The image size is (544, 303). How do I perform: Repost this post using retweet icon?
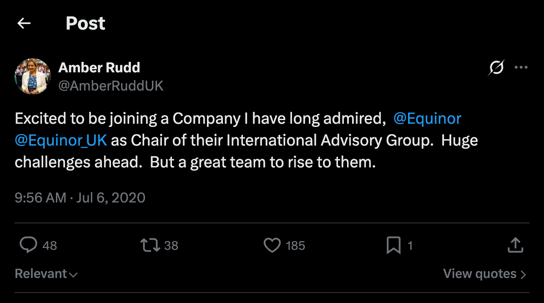[150, 246]
